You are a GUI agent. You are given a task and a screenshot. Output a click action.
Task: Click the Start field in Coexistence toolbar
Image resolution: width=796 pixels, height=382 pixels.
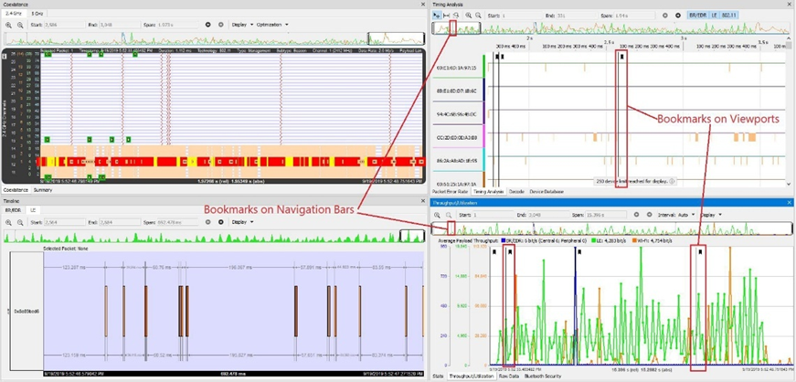pos(67,25)
